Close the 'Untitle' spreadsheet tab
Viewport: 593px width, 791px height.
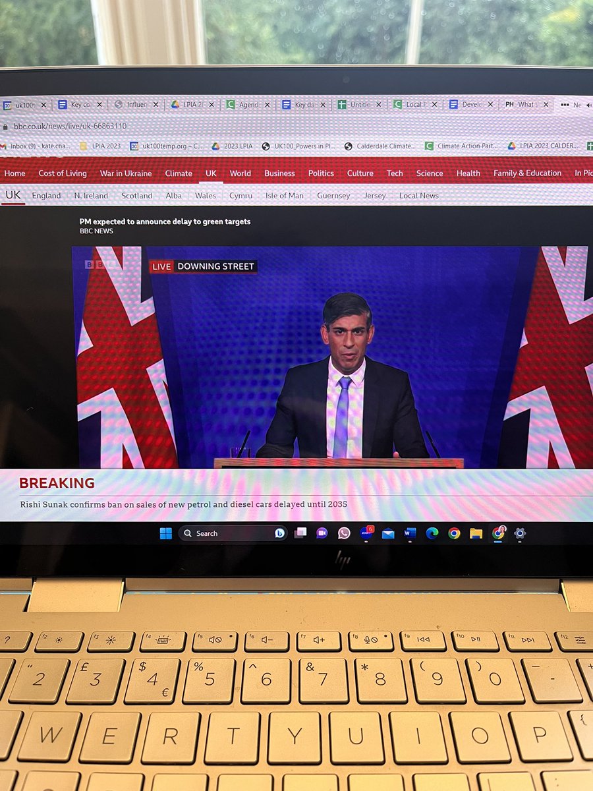[379, 104]
